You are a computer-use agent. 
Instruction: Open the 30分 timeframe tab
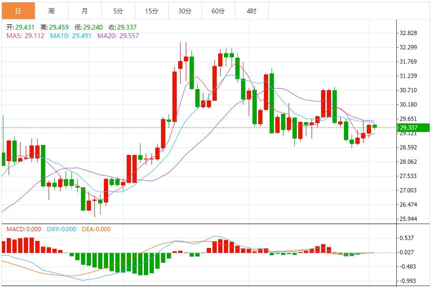pyautogui.click(x=185, y=11)
